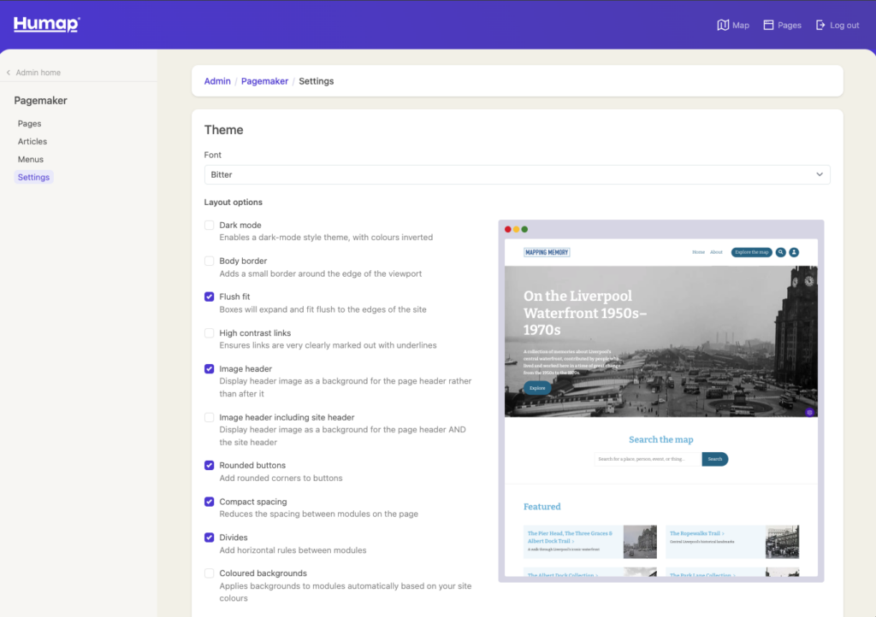Image resolution: width=876 pixels, height=617 pixels.
Task: Click the search icon in site preview
Action: pyautogui.click(x=781, y=252)
